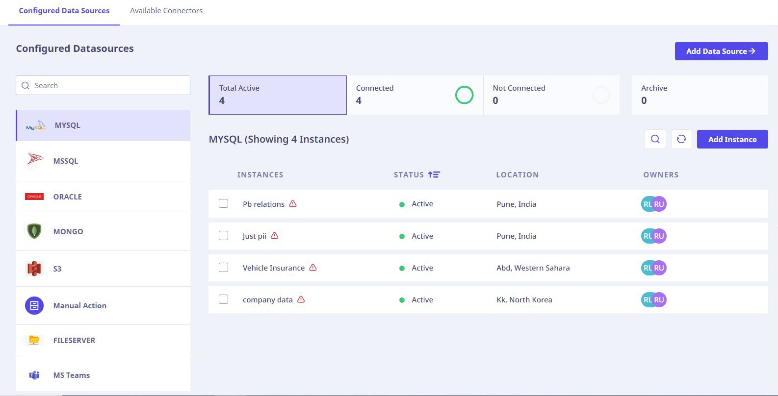Click the green Connected ring indicator

[x=464, y=95]
